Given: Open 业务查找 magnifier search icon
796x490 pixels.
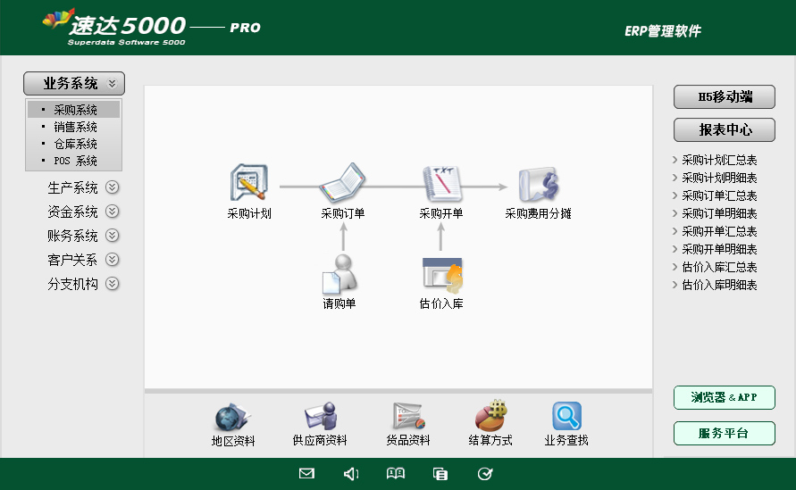Looking at the screenshot, I should 566,416.
